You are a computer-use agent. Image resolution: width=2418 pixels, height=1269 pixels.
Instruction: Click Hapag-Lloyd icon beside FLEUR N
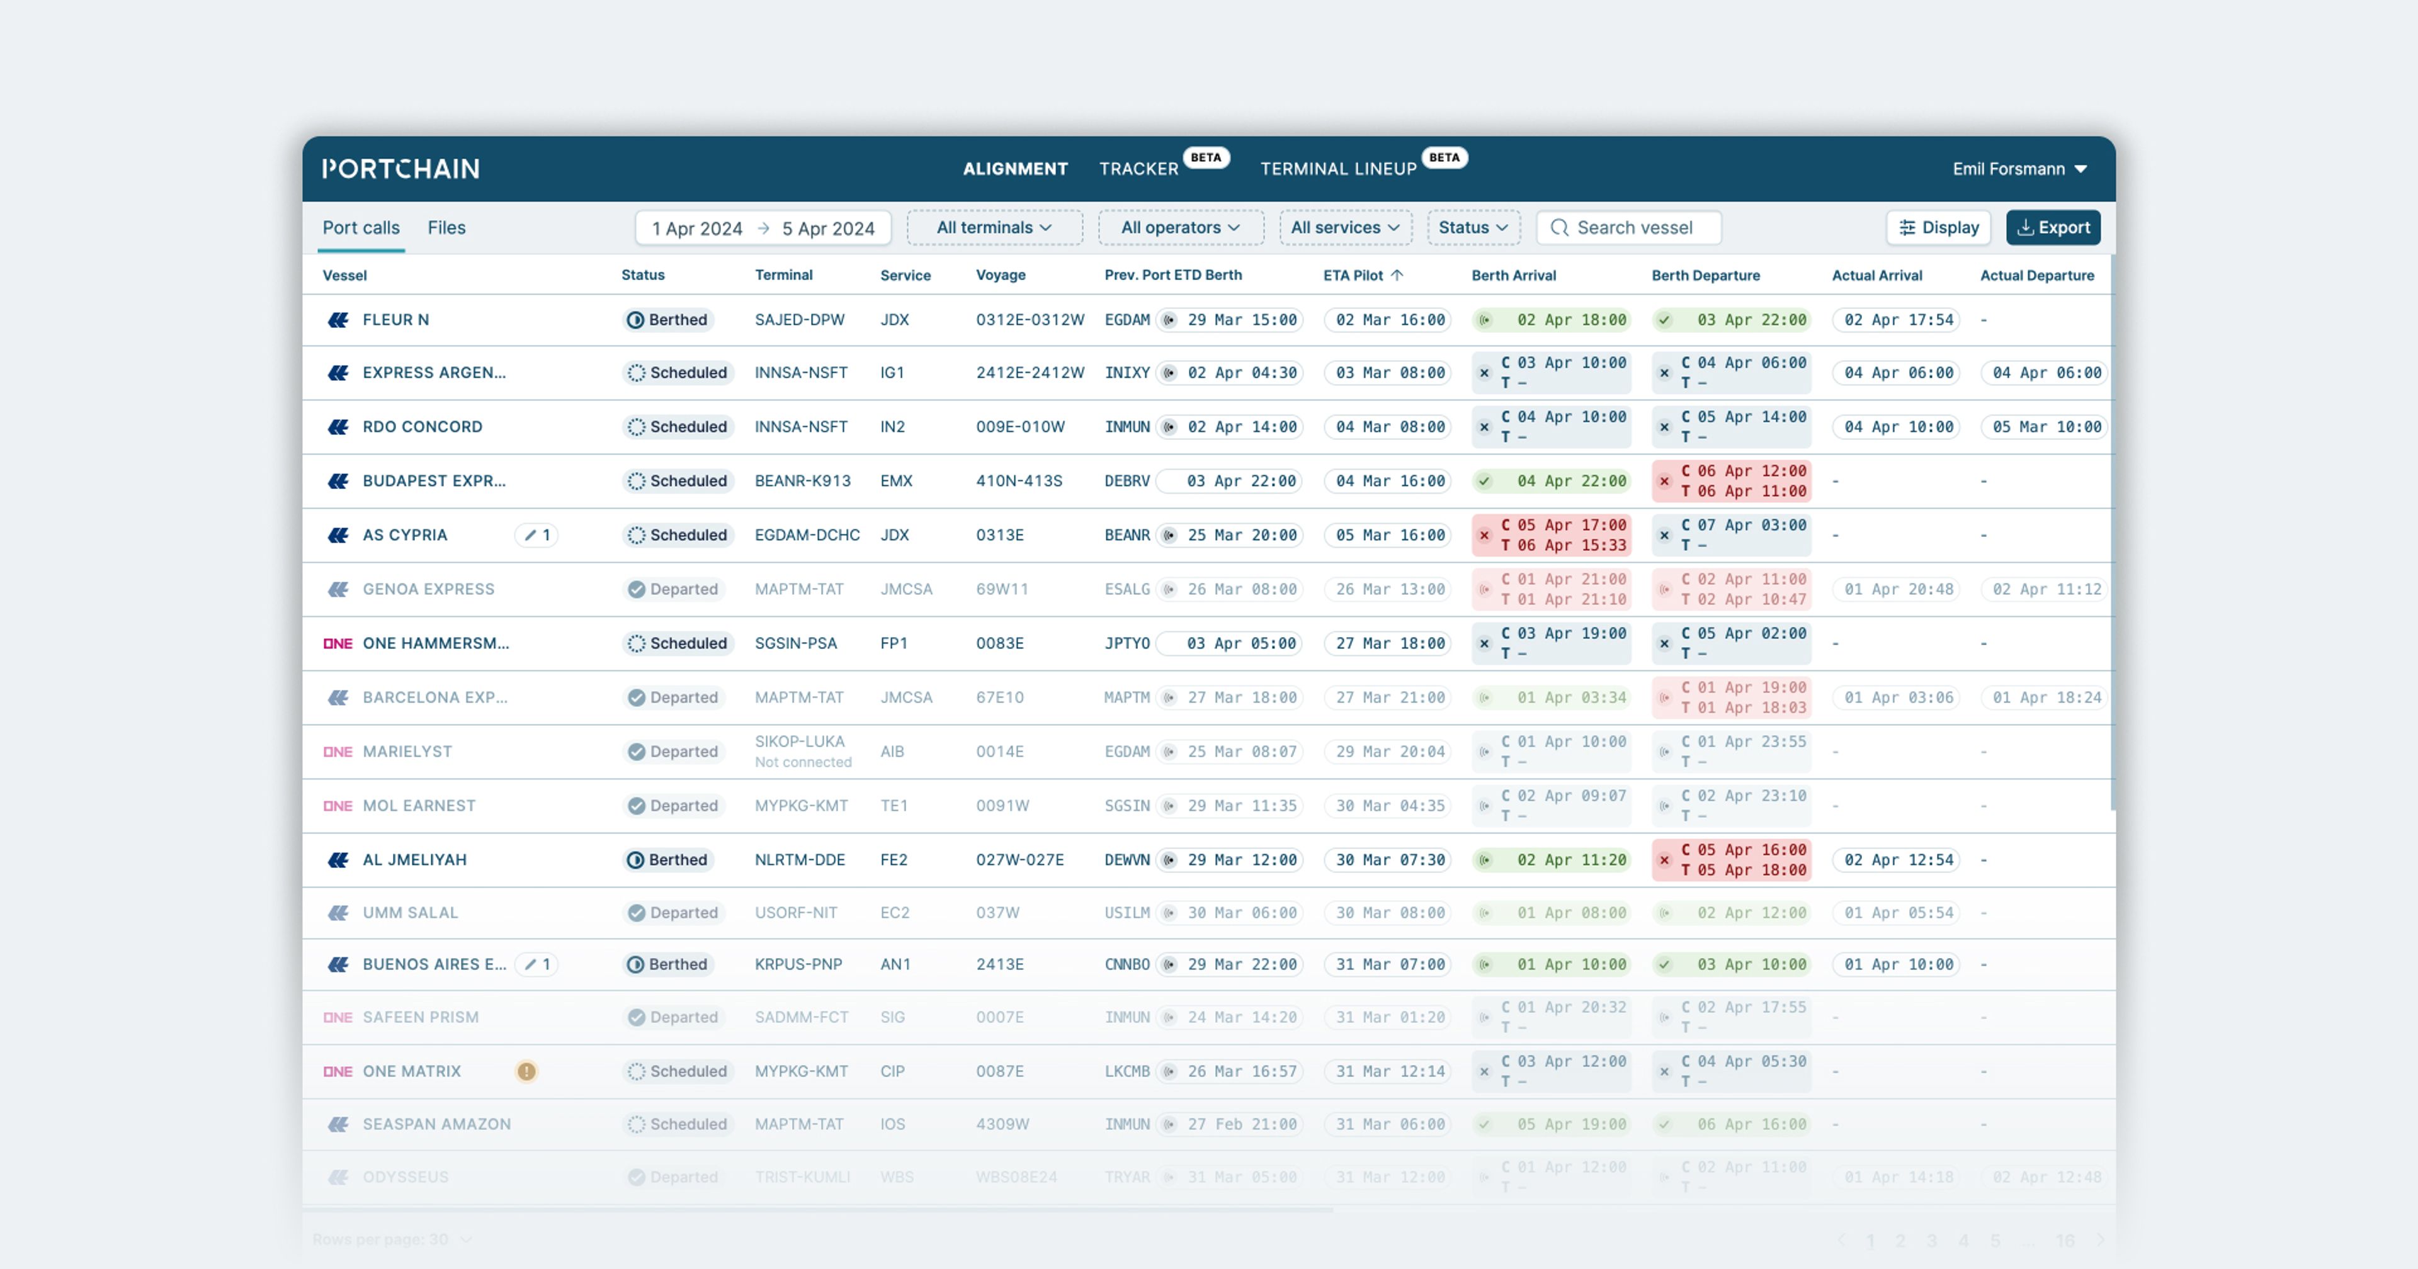(338, 320)
